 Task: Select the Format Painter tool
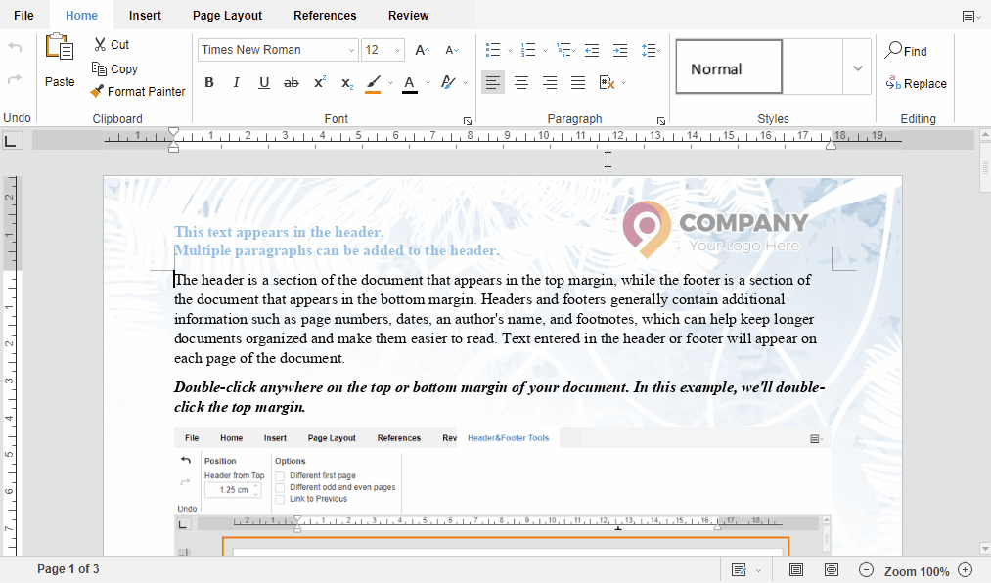(x=138, y=92)
